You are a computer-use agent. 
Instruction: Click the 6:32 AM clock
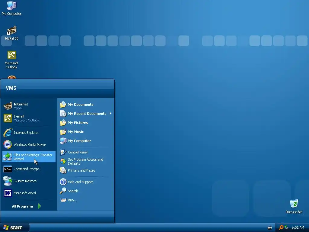298,227
